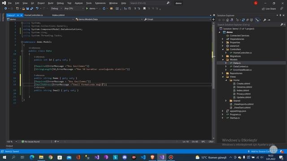The image size is (287, 161).
Task: Close the Data.cs tab
Action: (x=21, y=15)
